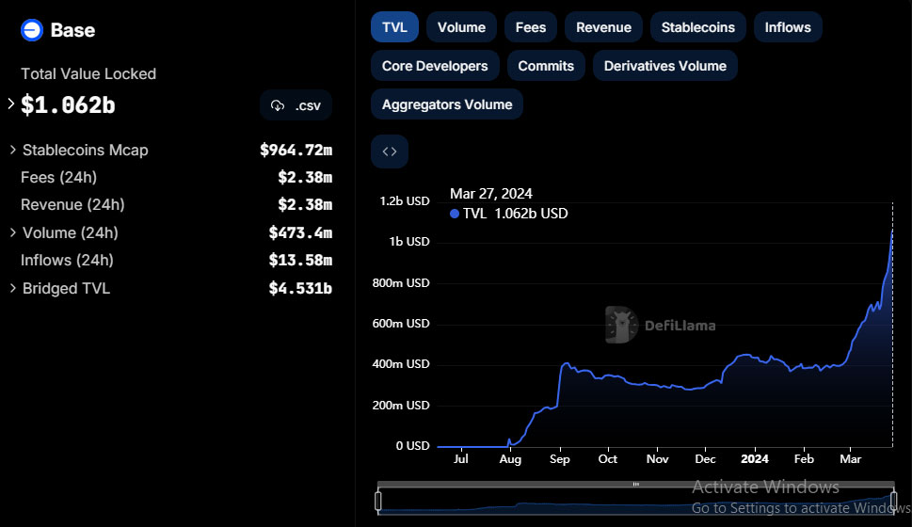Open the embed code icon button
This screenshot has height=527, width=912.
(390, 152)
